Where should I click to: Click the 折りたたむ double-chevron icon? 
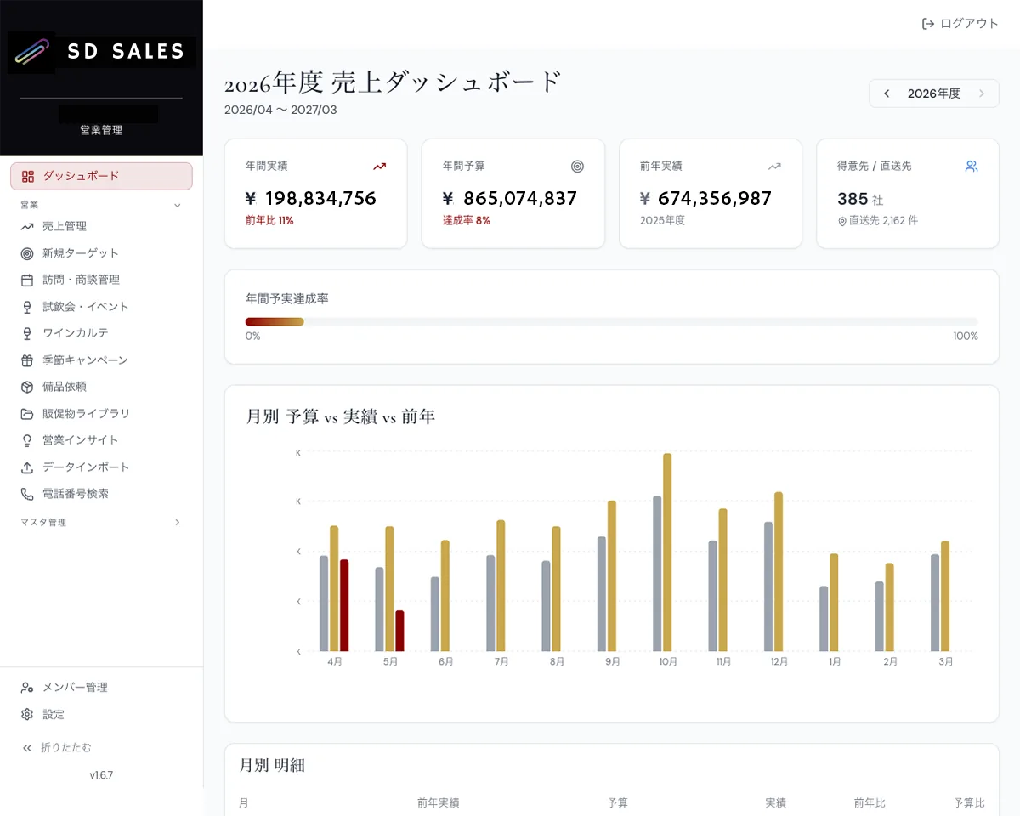[27, 748]
